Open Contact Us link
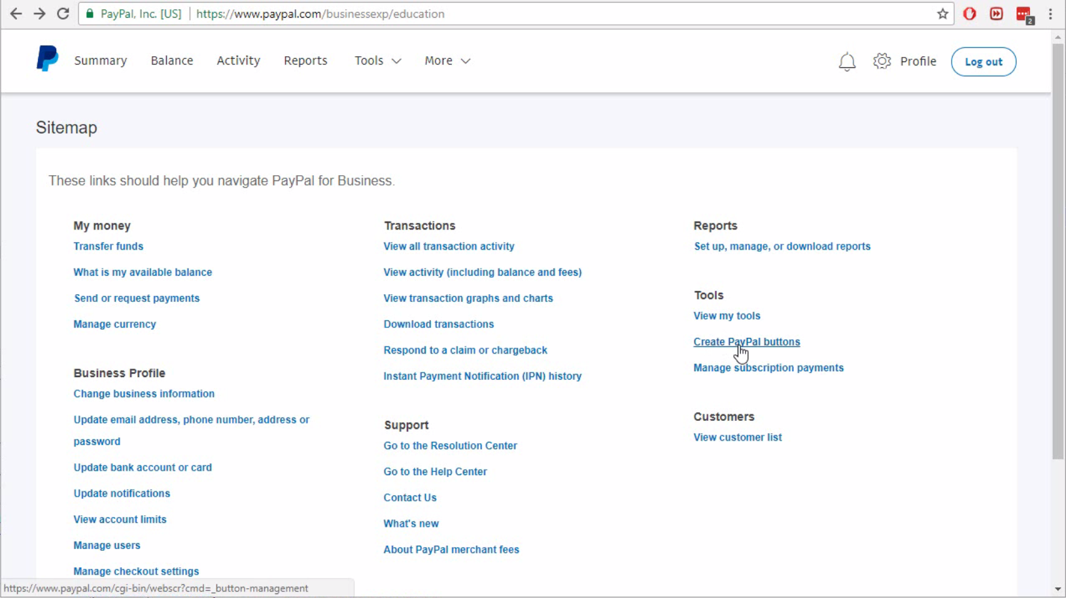This screenshot has height=598, width=1066. pyautogui.click(x=410, y=498)
